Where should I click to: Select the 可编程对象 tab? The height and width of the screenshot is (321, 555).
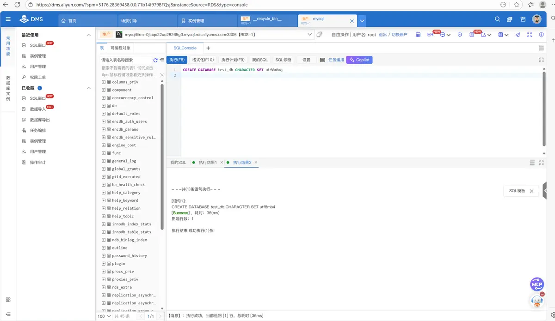click(x=120, y=48)
